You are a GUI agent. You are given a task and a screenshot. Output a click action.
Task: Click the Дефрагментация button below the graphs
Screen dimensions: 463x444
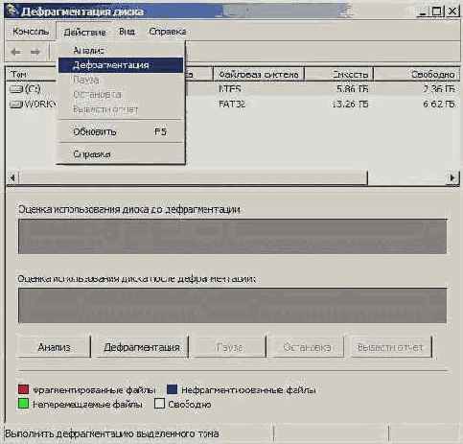click(x=142, y=347)
